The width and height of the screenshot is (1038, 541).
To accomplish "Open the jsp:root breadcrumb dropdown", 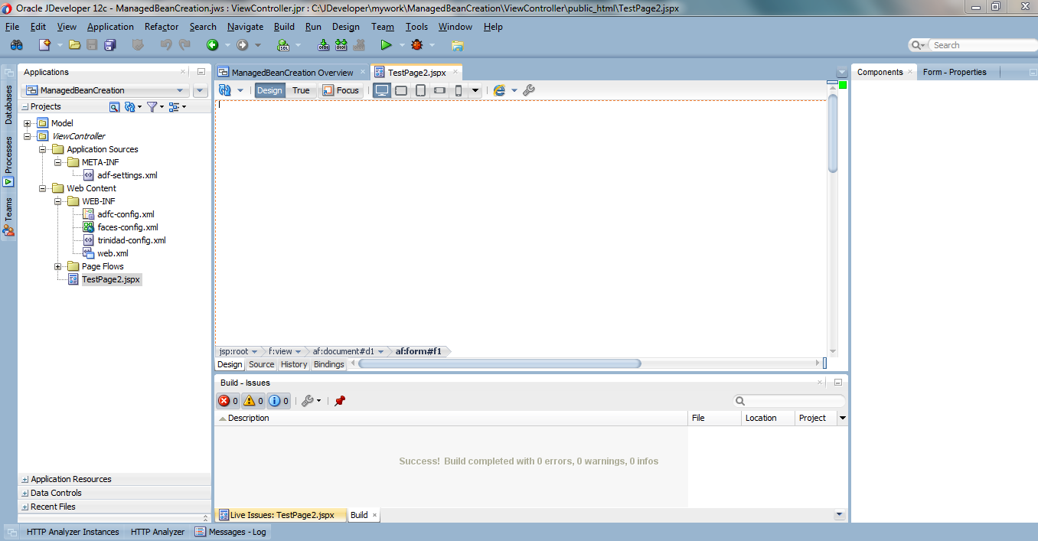I will pos(254,352).
